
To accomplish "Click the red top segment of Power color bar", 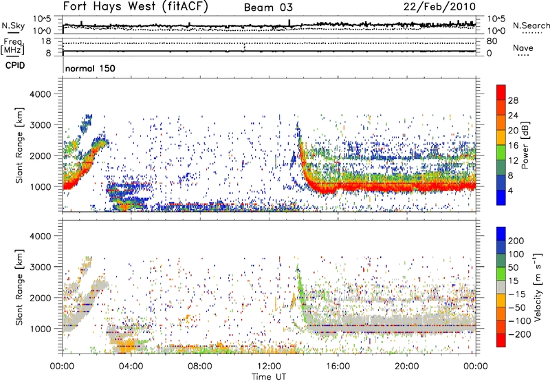I will click(501, 92).
